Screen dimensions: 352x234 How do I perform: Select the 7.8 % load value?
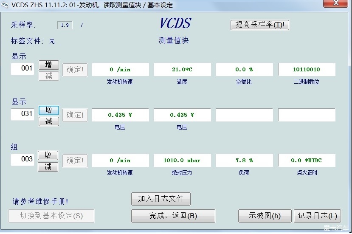click(244, 161)
